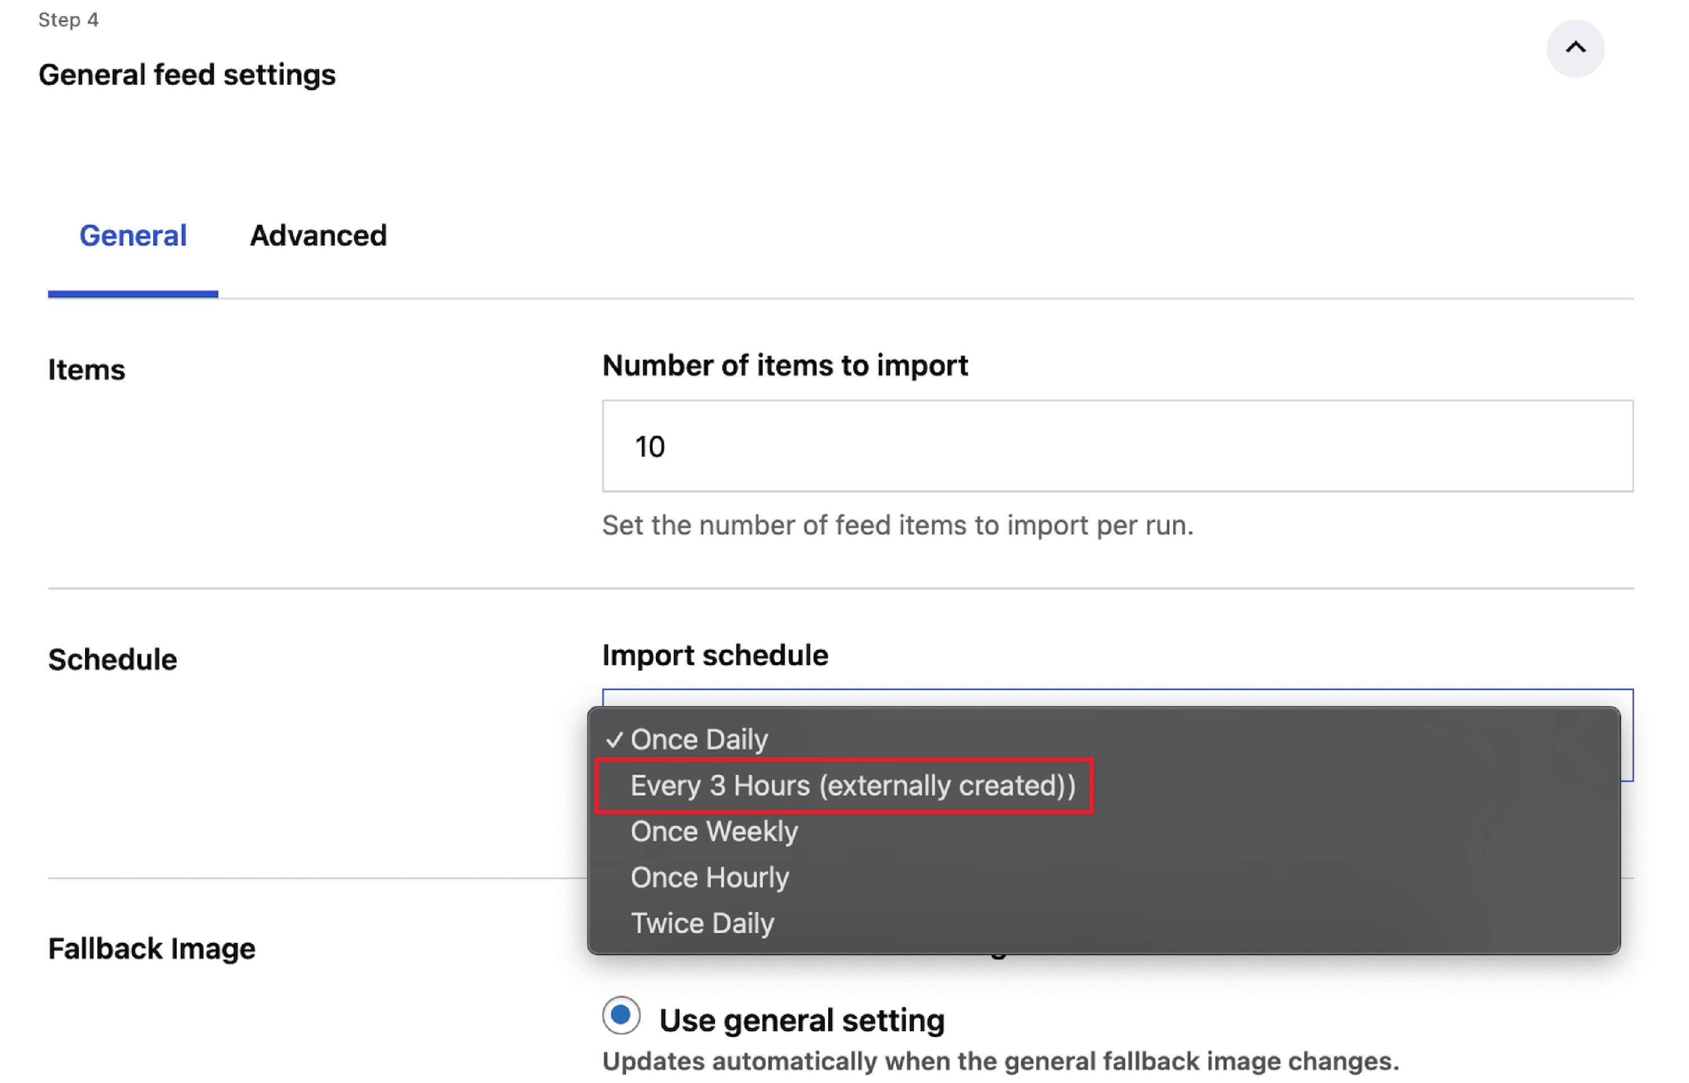Open the Advanced tab
1689x1083 pixels.
point(318,236)
